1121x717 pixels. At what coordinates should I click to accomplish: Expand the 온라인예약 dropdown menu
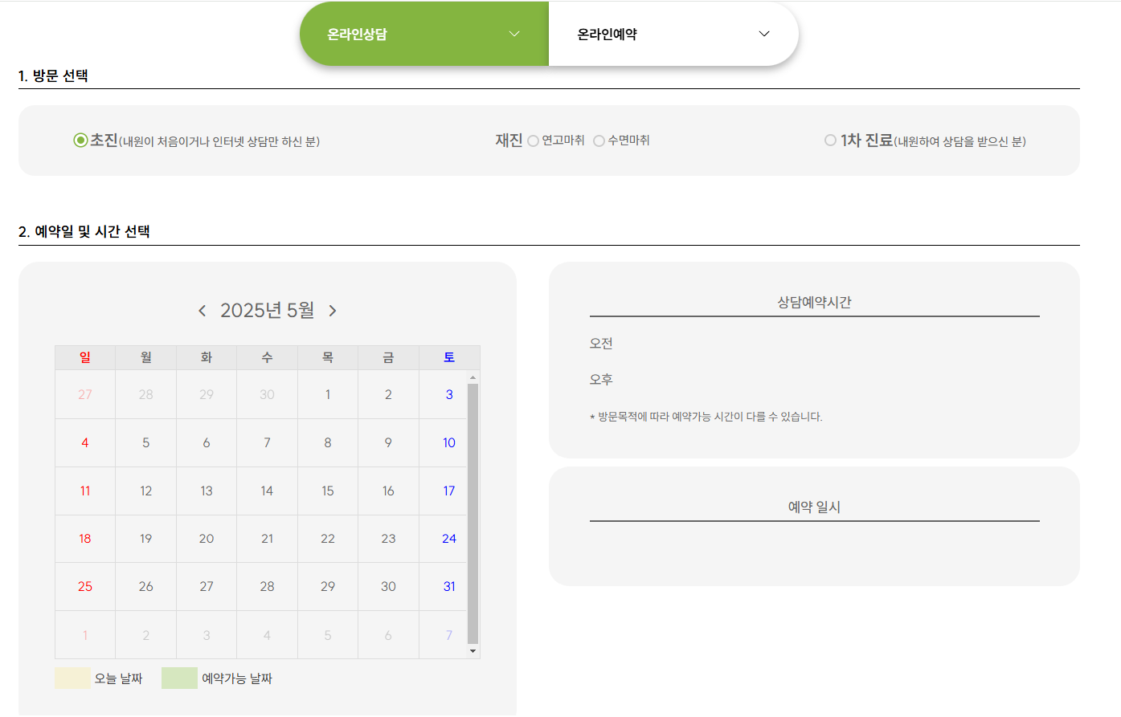(x=673, y=34)
